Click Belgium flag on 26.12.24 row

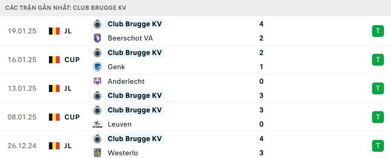54,146
